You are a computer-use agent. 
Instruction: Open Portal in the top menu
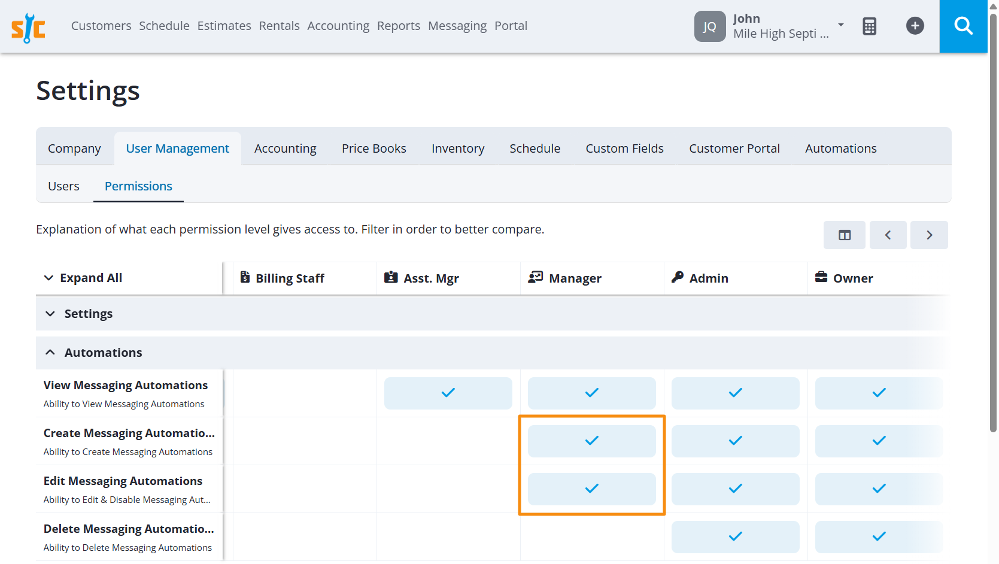pyautogui.click(x=511, y=26)
